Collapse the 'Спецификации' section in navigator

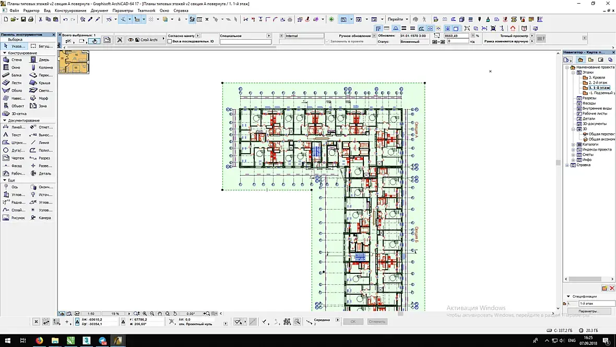click(x=568, y=296)
